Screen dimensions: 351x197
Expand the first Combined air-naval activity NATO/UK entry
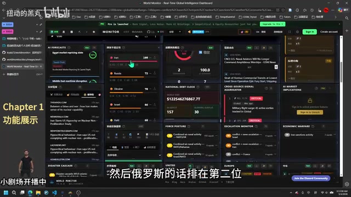(x=192, y=136)
